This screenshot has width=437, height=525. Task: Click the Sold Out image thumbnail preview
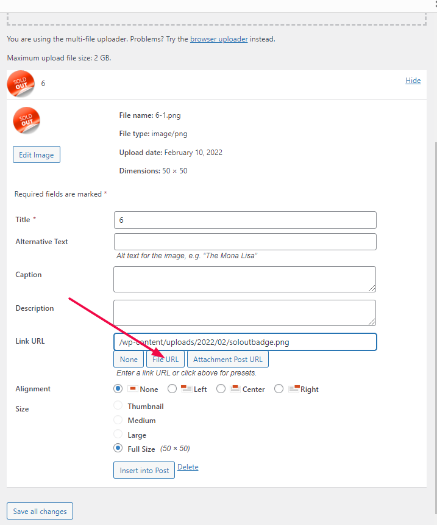pyautogui.click(x=27, y=121)
